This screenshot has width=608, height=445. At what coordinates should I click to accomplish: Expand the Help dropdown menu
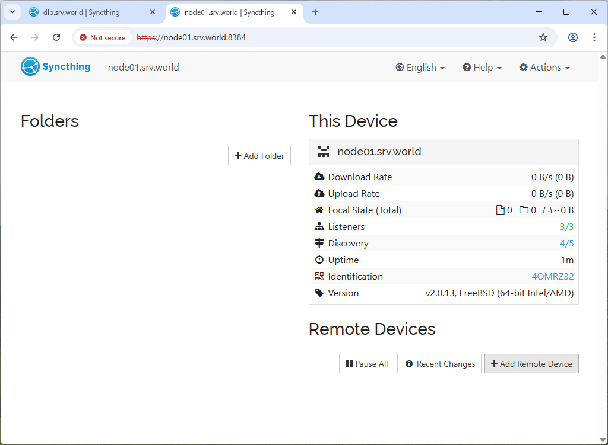click(x=482, y=68)
